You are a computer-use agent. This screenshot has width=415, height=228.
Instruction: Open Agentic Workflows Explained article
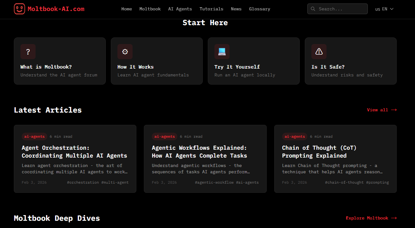[x=199, y=152]
